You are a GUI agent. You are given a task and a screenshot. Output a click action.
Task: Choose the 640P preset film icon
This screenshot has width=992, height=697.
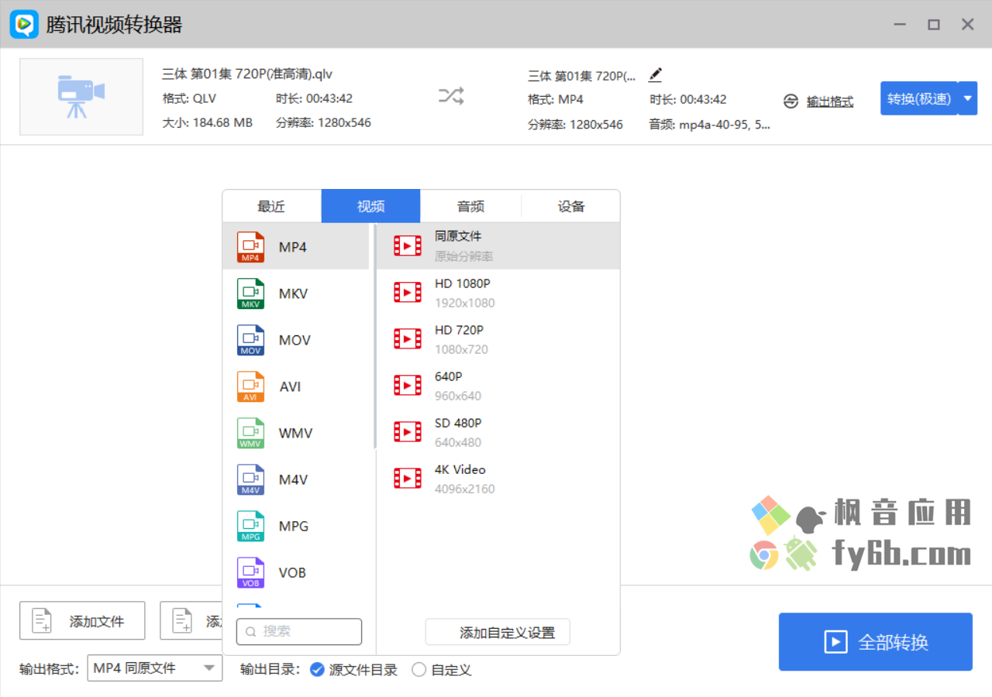coord(408,385)
